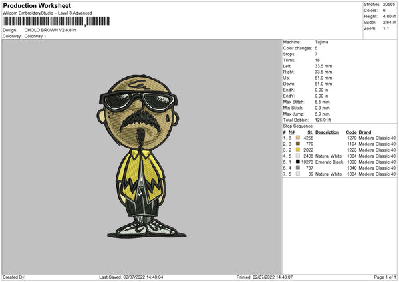Click the 'Code' column header
399x282 pixels.
[x=351, y=132]
